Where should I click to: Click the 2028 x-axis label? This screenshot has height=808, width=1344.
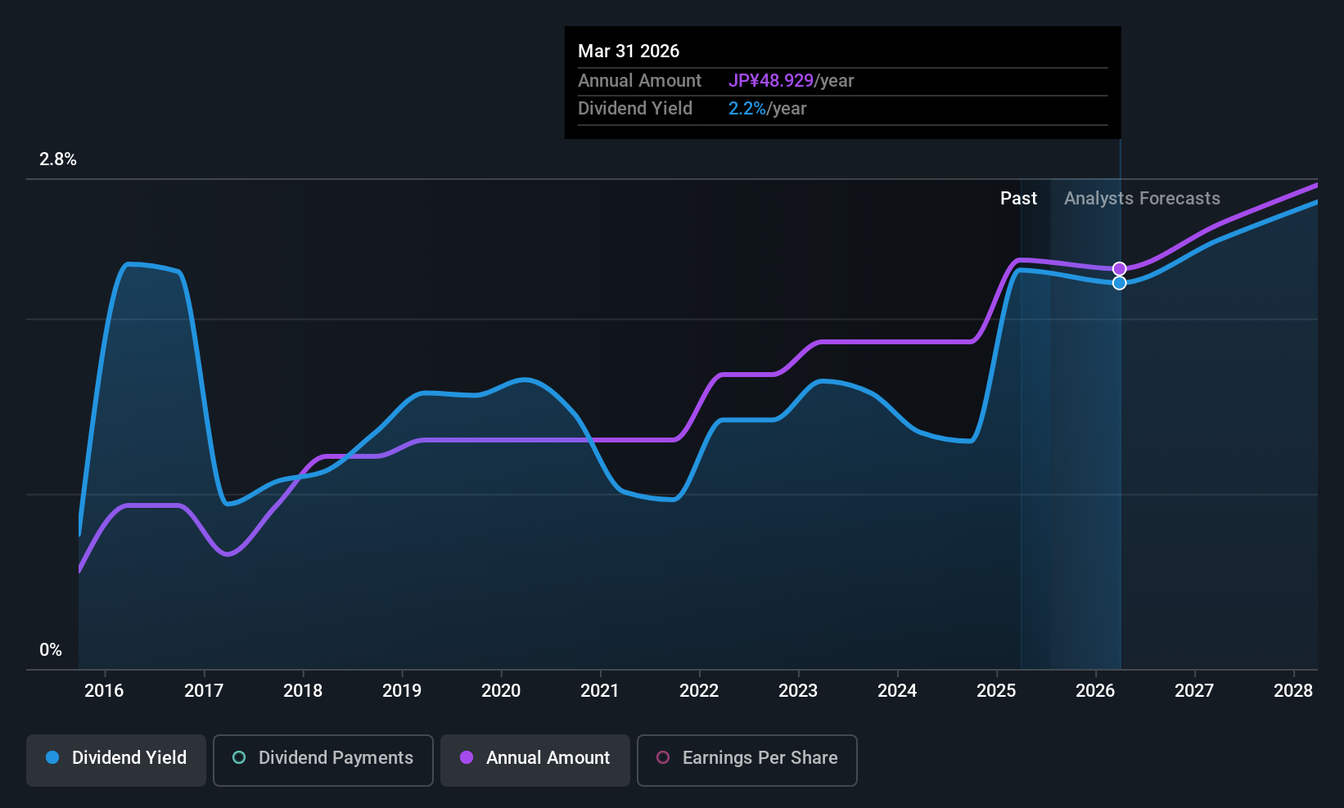pos(1293,691)
